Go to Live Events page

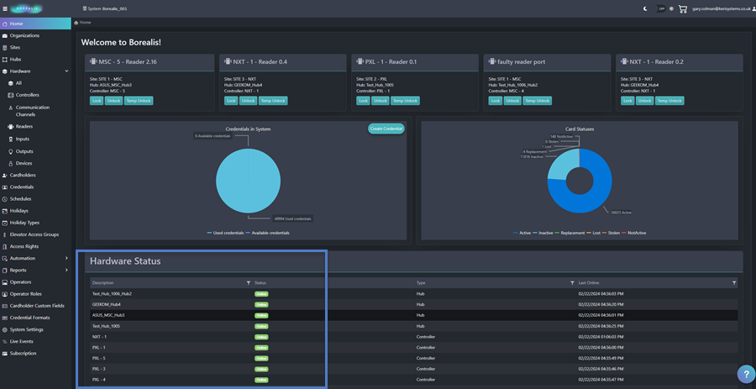22,341
